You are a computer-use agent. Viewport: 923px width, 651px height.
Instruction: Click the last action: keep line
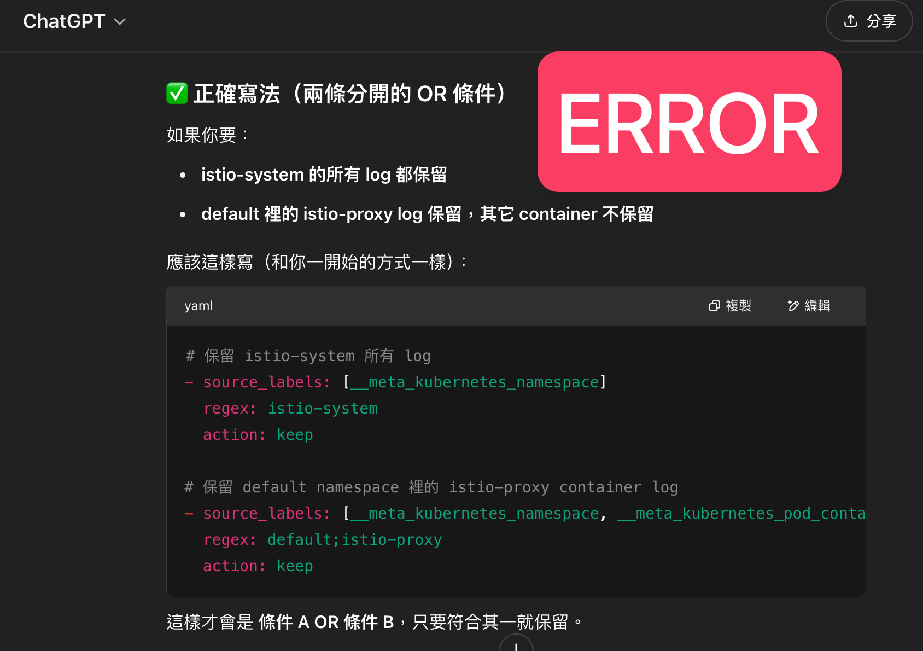258,566
